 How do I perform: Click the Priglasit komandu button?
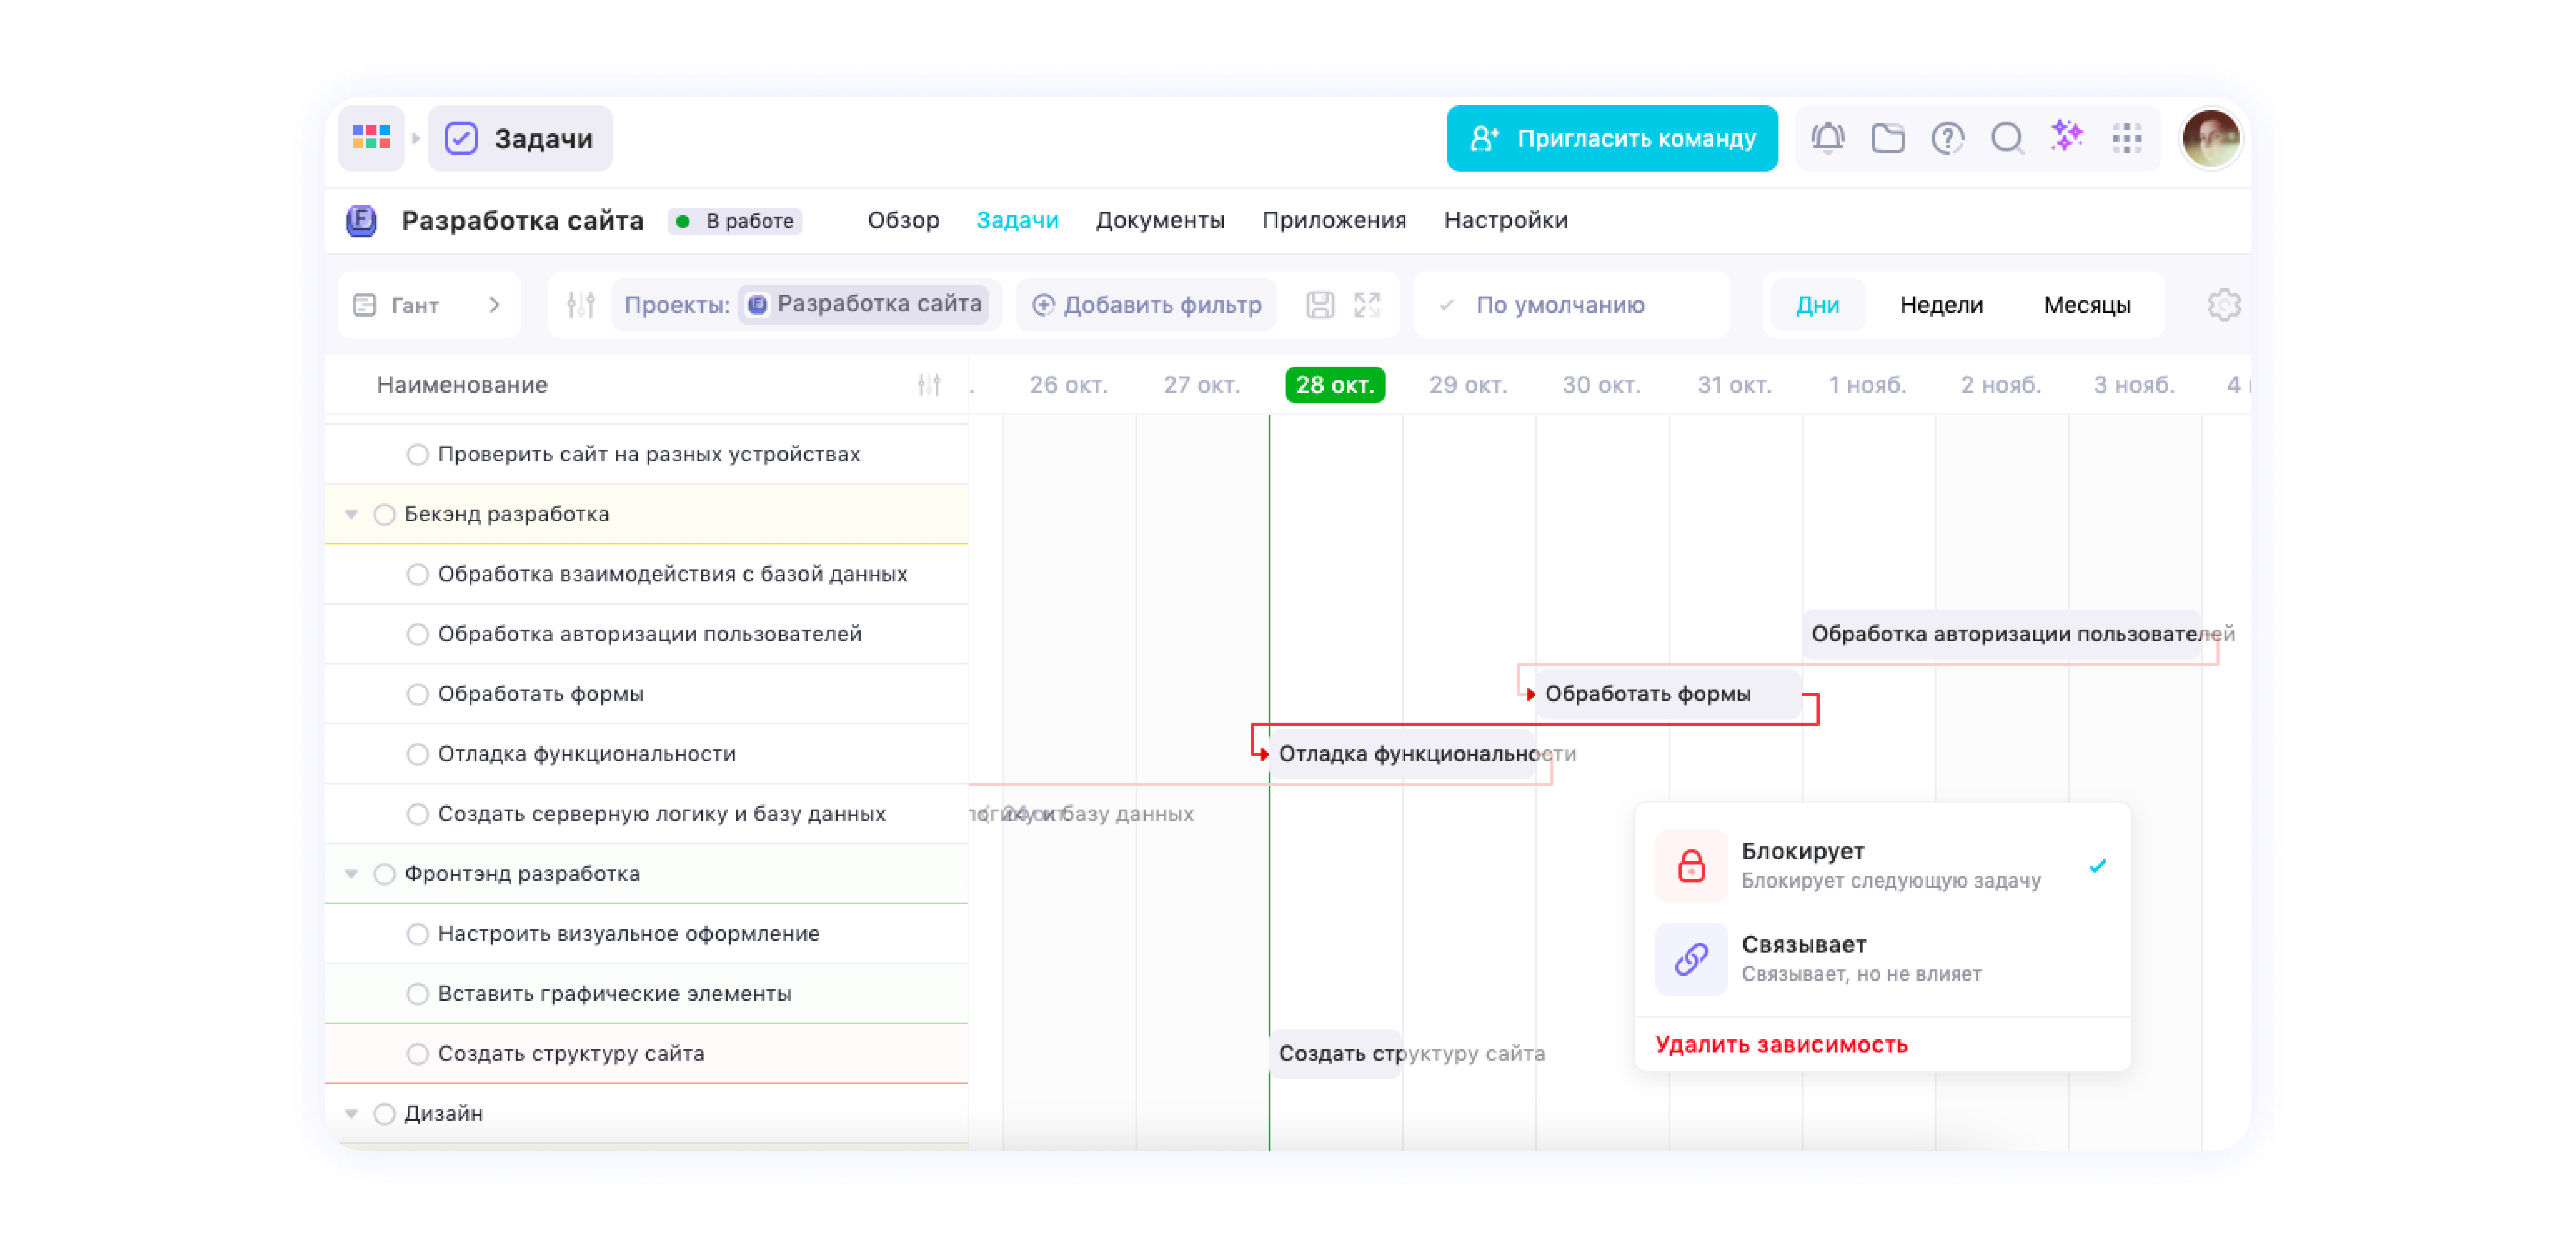pos(1611,138)
